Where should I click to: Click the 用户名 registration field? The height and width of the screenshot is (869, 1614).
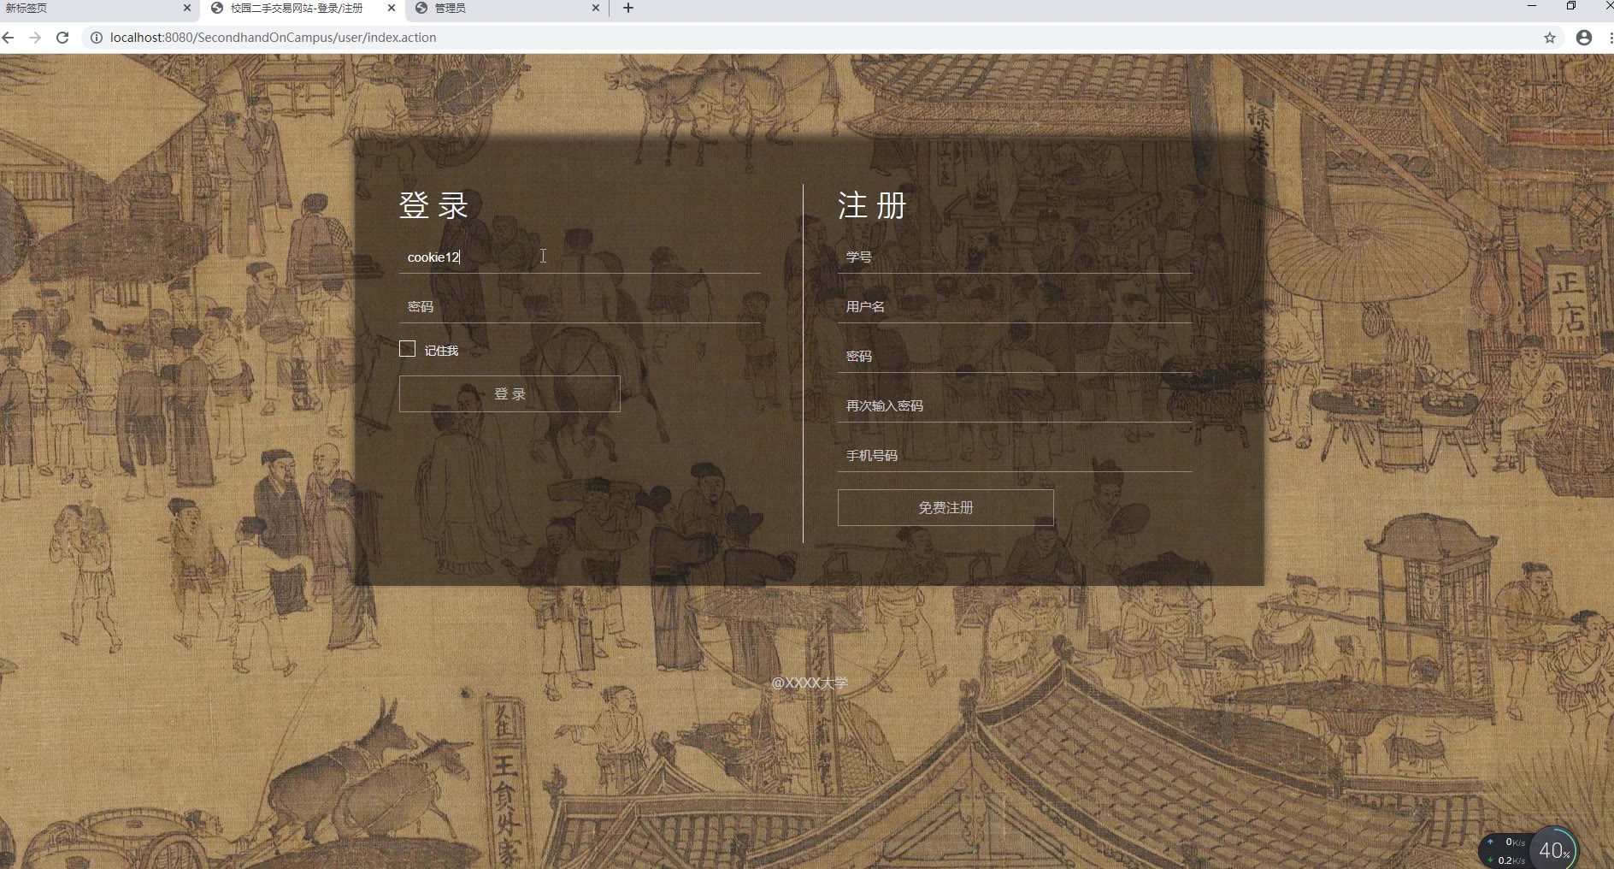pyautogui.click(x=1015, y=307)
